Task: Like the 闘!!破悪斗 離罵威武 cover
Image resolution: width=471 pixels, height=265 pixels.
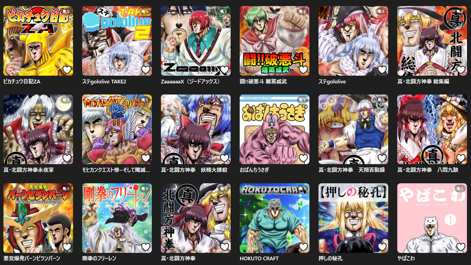Action: pyautogui.click(x=303, y=70)
